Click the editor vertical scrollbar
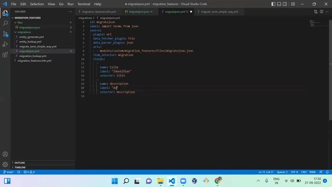This screenshot has height=187, width=332. (x=330, y=70)
